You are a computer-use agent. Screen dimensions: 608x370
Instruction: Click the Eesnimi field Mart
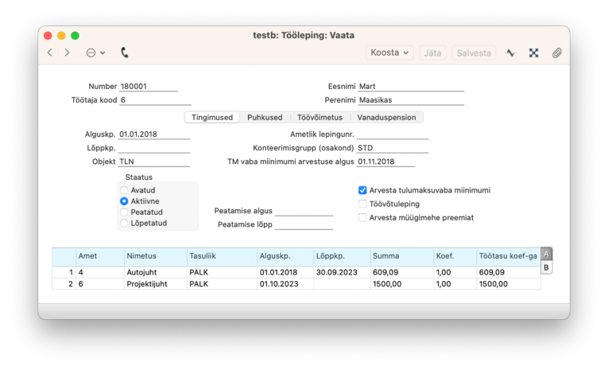411,87
